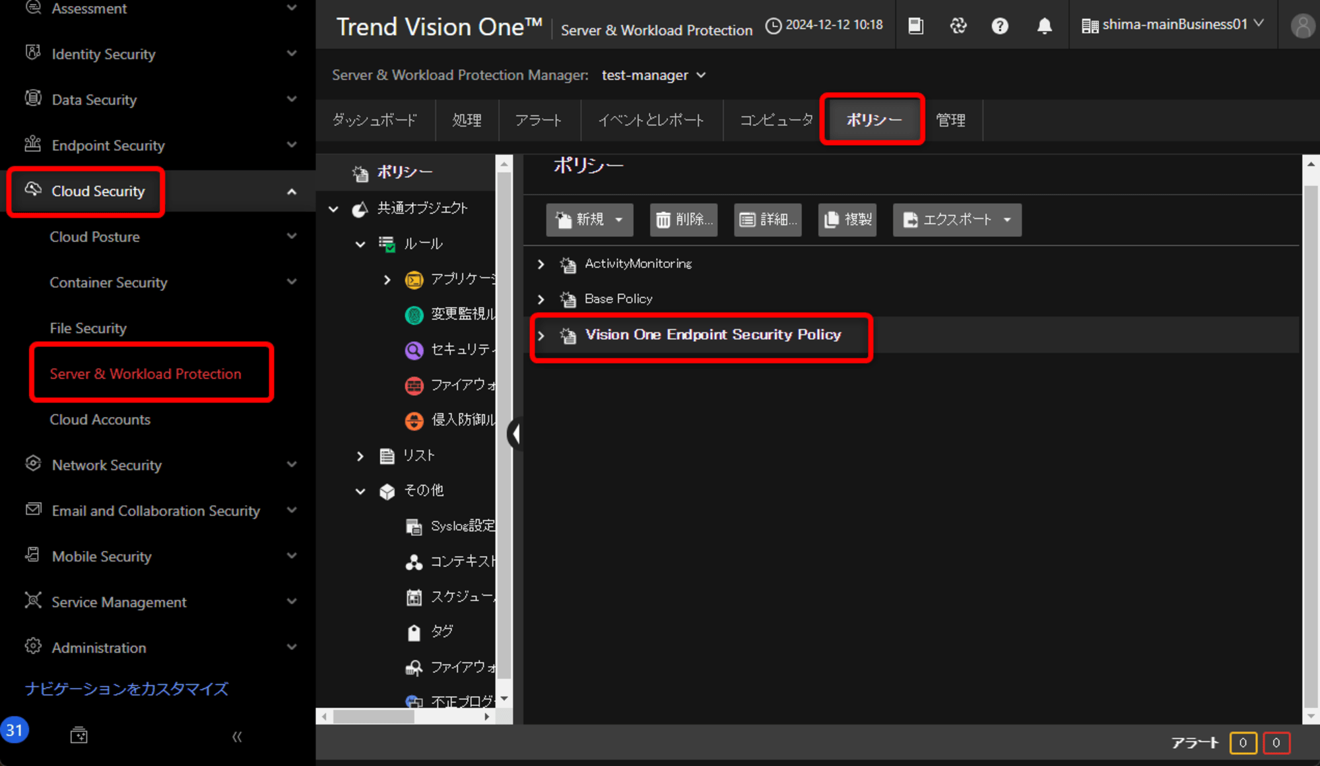Collapse the 共通オブジェクト tree node
This screenshot has width=1320, height=766.
(334, 209)
